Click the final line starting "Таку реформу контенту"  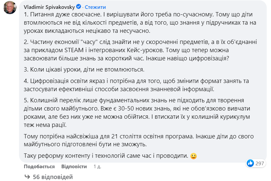pyautogui.click(x=105, y=156)
